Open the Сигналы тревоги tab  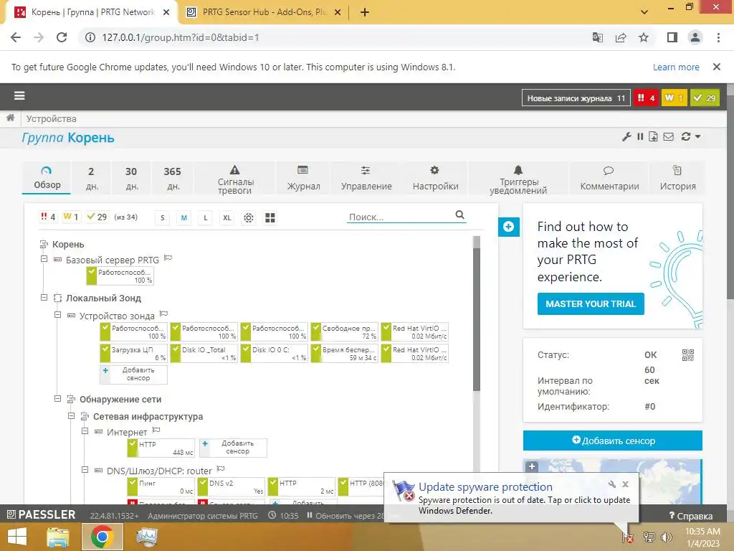235,178
